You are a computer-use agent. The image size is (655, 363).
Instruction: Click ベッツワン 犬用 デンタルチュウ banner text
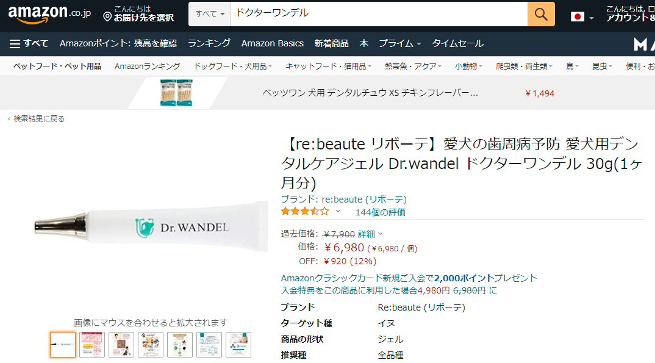[370, 93]
